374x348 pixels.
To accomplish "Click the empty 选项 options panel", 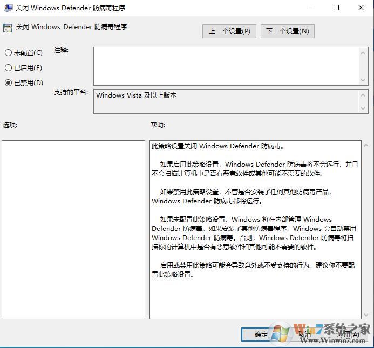I will (x=73, y=230).
